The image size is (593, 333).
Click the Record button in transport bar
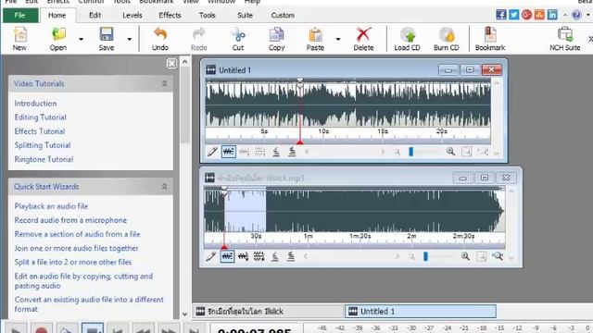41,328
